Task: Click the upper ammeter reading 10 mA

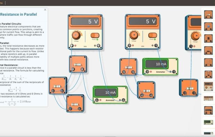Action: 157,64
